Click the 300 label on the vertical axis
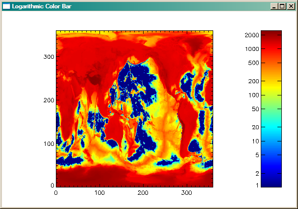 (x=48, y=57)
